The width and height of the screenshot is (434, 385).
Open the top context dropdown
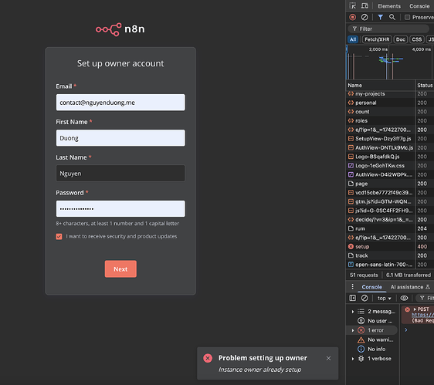coord(384,298)
